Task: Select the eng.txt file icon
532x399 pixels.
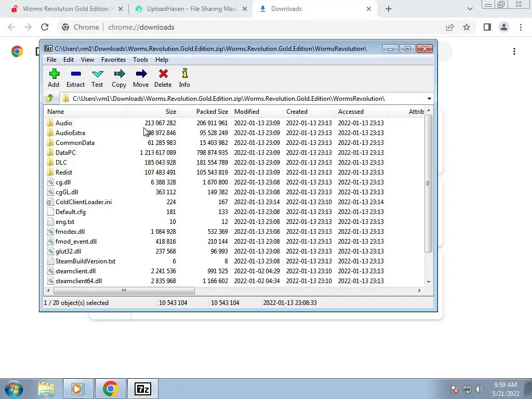Action: coord(50,221)
